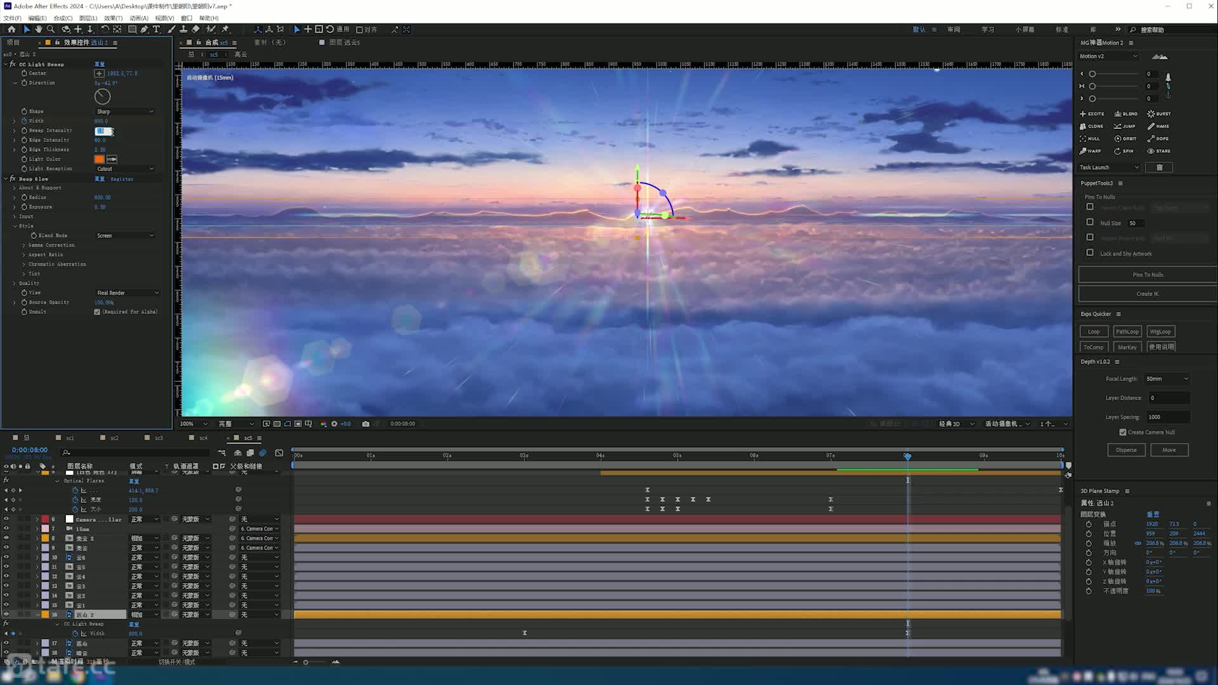Viewport: 1218px width, 685px height.
Task: Click the trash icon next to Task Launch
Action: (x=1160, y=167)
